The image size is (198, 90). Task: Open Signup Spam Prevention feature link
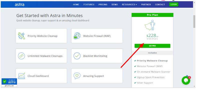(151, 77)
